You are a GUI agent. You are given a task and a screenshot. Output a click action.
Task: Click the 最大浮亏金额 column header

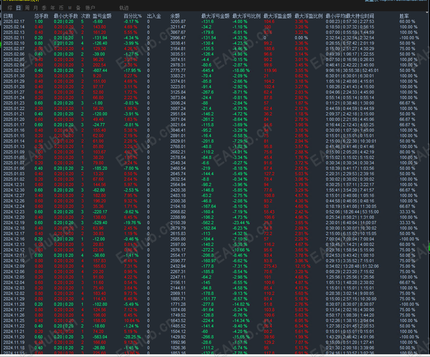pos(215,16)
